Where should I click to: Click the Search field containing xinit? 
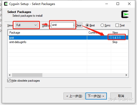(63, 25)
